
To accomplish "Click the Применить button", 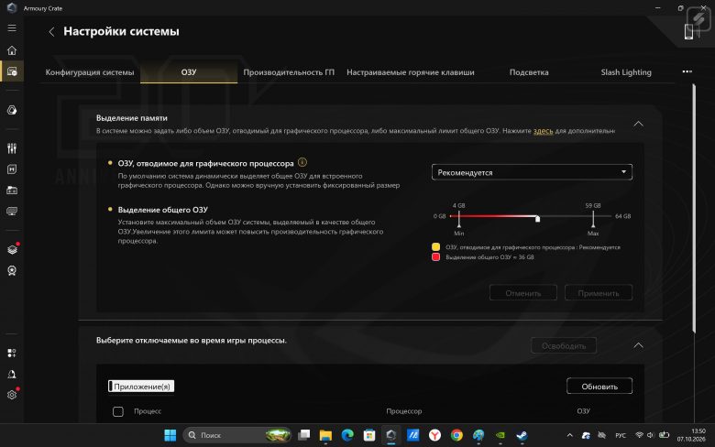I will click(x=599, y=293).
